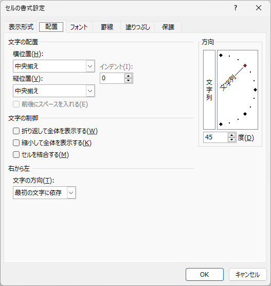Toggle セルを結合する checkbox
Viewport: 271px width, 286px height.
point(16,155)
